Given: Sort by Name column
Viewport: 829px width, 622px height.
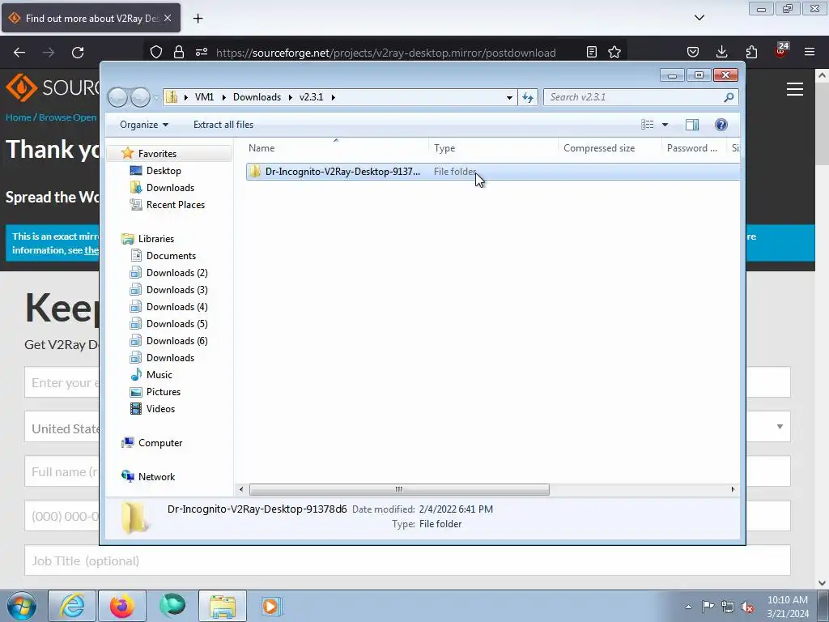Looking at the screenshot, I should tap(336, 148).
